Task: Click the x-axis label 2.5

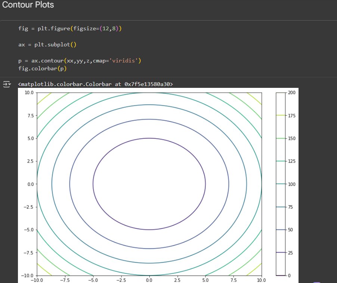Action: point(177,280)
